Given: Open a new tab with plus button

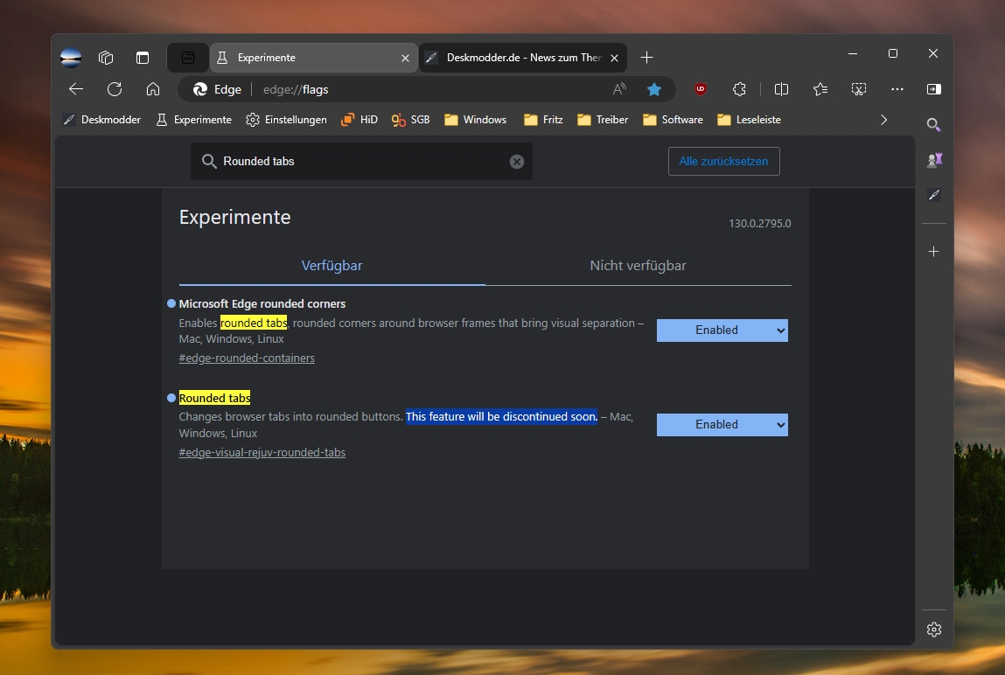Looking at the screenshot, I should (x=646, y=58).
